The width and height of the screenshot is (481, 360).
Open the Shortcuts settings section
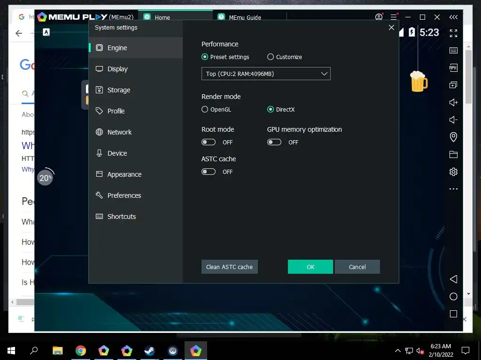(136, 217)
